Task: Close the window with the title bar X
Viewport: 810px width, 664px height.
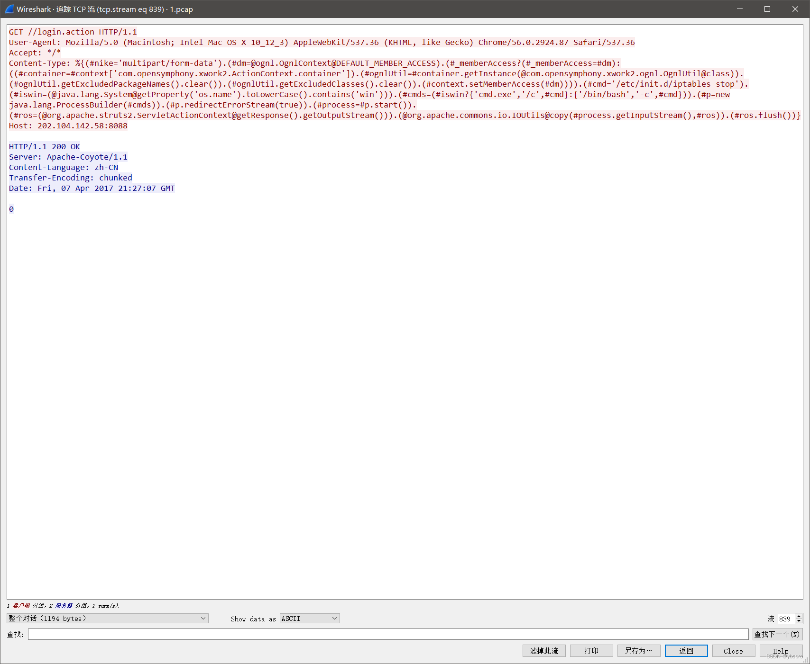Action: point(795,9)
